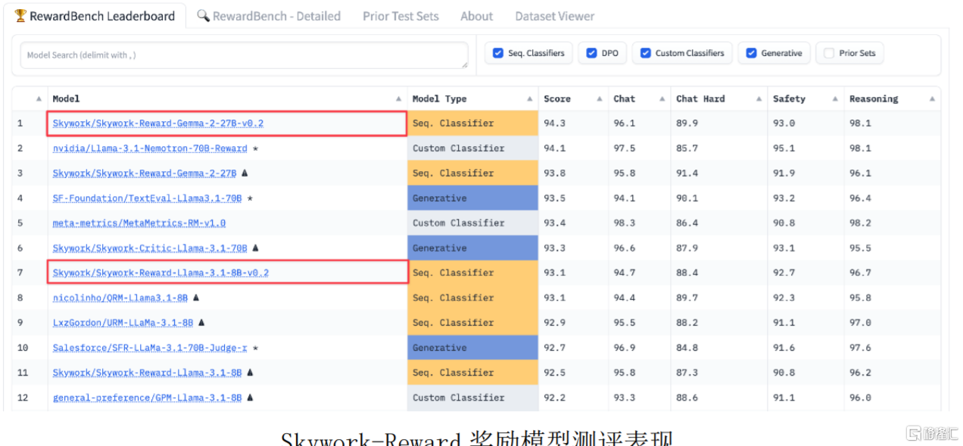Select the Score cell 94.1
The image size is (963, 446).
click(x=573, y=148)
